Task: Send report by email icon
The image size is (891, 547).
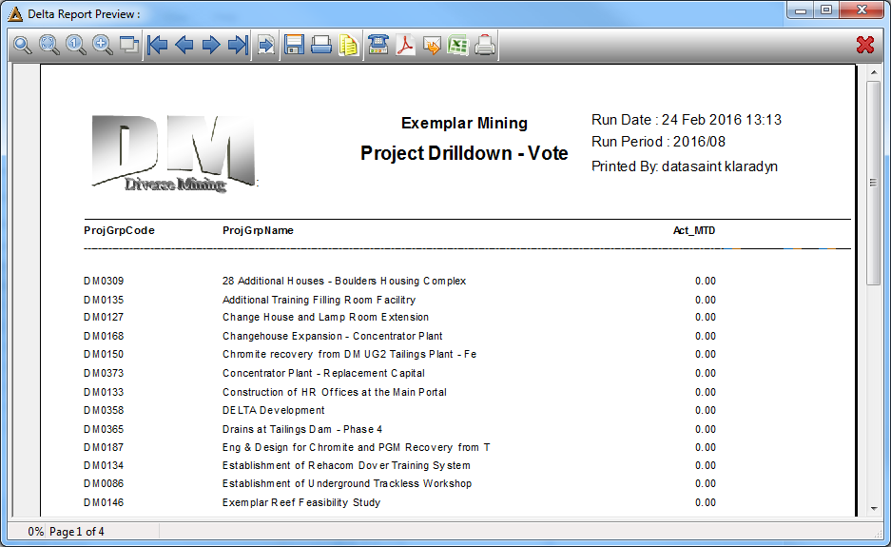Action: point(432,45)
